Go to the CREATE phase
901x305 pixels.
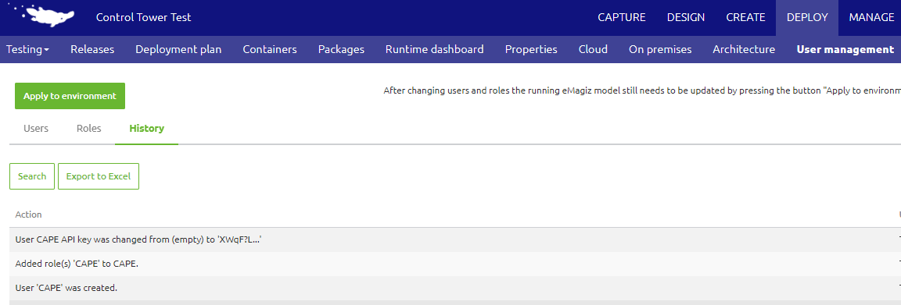[x=745, y=17]
